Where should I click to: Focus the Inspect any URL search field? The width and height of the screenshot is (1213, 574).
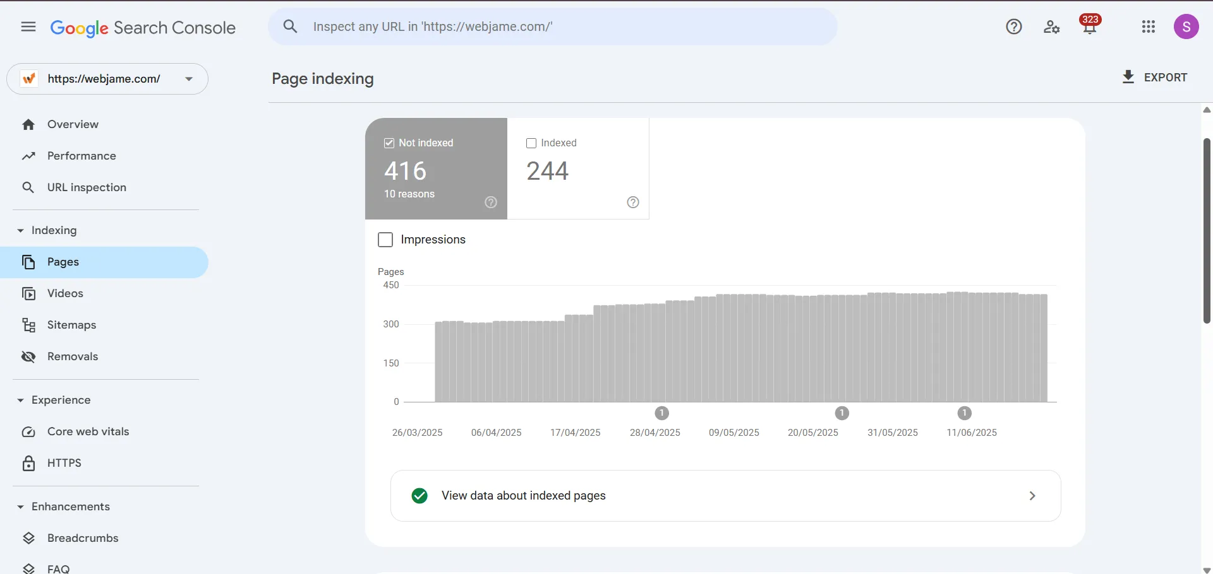[x=553, y=26]
